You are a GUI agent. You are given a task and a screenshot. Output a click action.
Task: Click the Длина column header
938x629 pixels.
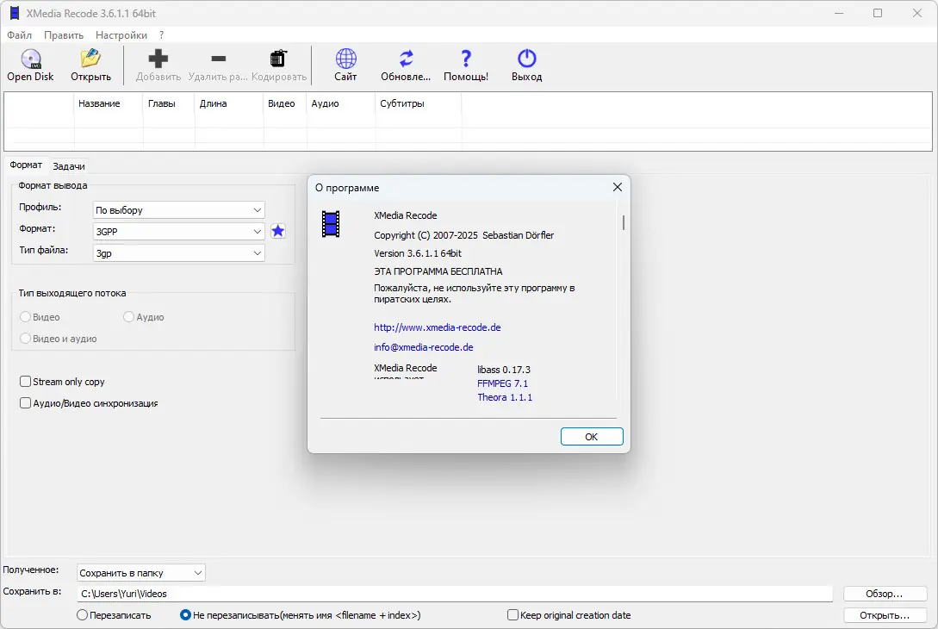coord(229,103)
